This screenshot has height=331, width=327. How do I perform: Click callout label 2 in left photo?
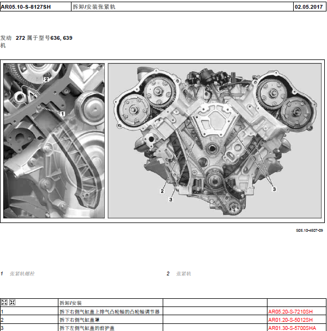46,80
